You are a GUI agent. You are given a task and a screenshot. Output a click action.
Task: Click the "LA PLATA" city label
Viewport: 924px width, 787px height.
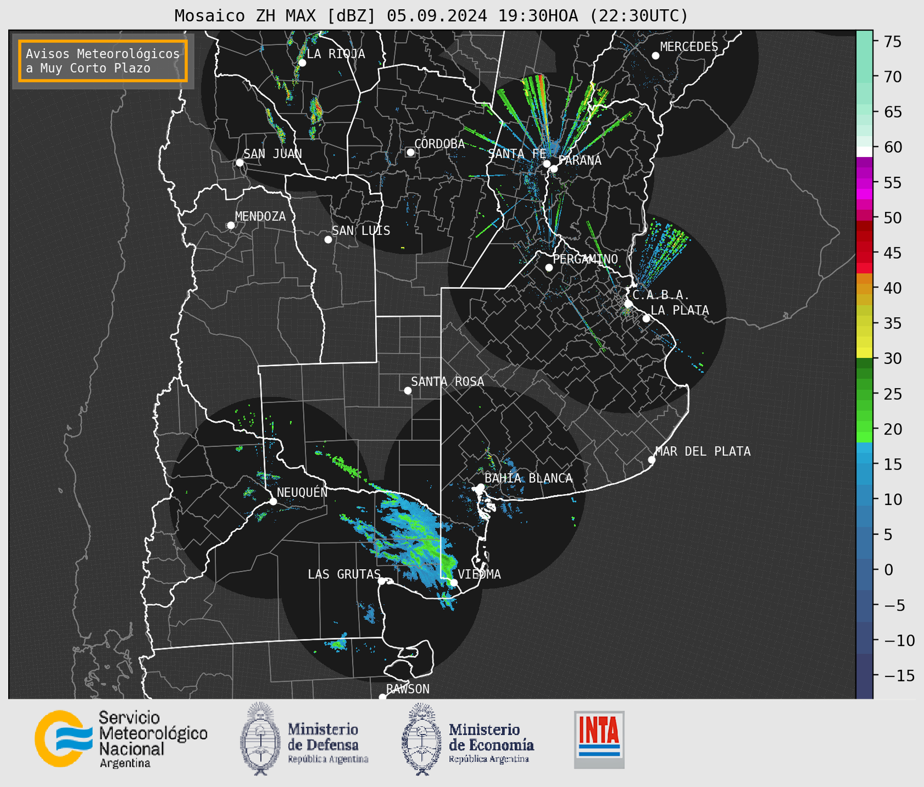(x=680, y=310)
